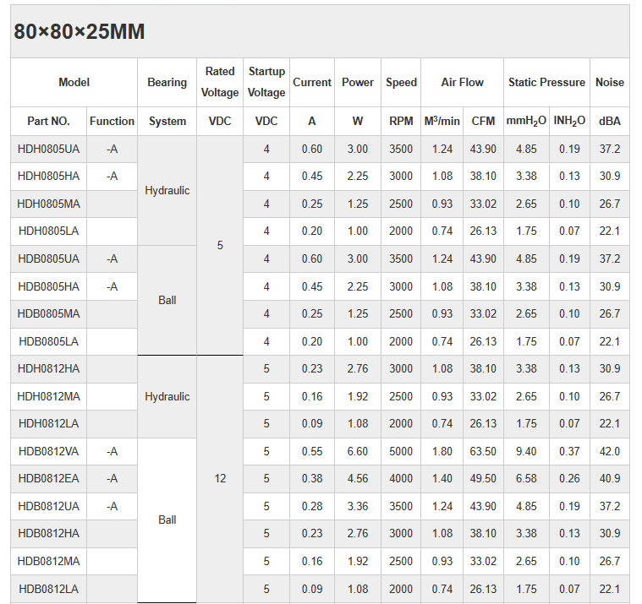
Task: Select the Part NO. header cell
Action: [x=48, y=121]
